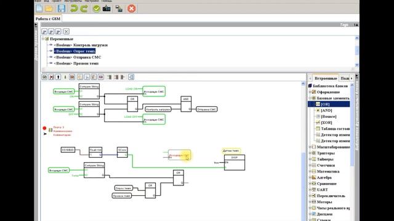
Task: Open the connection settings computers icon
Action: 119,9
